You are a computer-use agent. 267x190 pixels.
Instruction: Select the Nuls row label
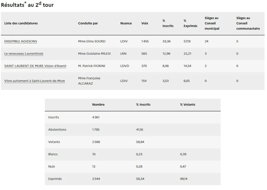click(x=52, y=166)
